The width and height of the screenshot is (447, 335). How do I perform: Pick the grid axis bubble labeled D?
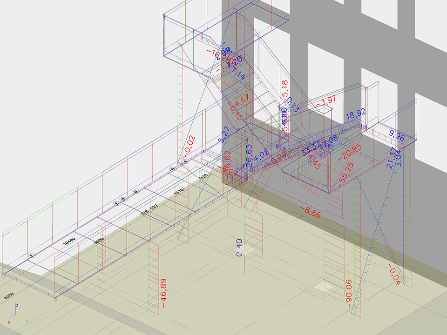(124, 200)
